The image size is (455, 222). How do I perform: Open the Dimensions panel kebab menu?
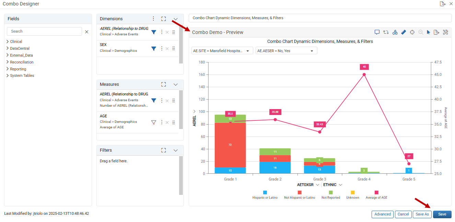click(153, 19)
